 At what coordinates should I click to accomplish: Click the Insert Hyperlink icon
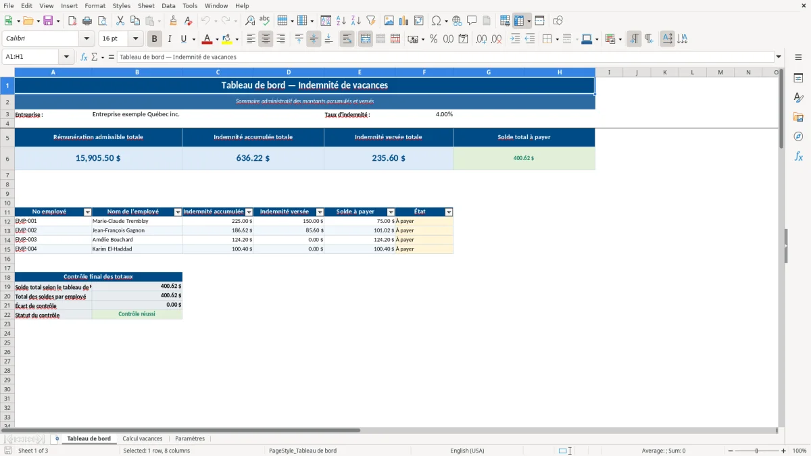[x=457, y=21]
